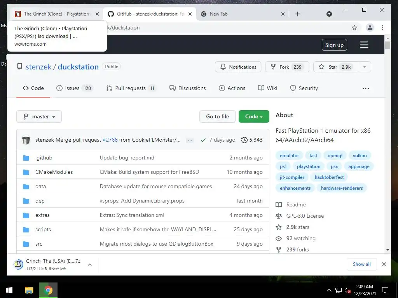Open commit 'Update bug_report.md'
This screenshot has width=398, height=298.
[x=127, y=158]
